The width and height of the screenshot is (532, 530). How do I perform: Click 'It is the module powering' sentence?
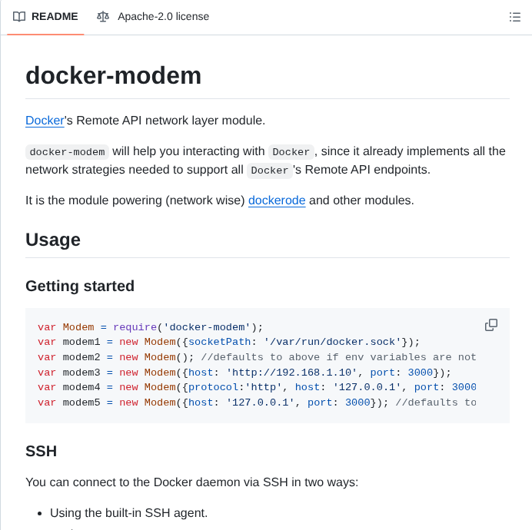pos(220,200)
